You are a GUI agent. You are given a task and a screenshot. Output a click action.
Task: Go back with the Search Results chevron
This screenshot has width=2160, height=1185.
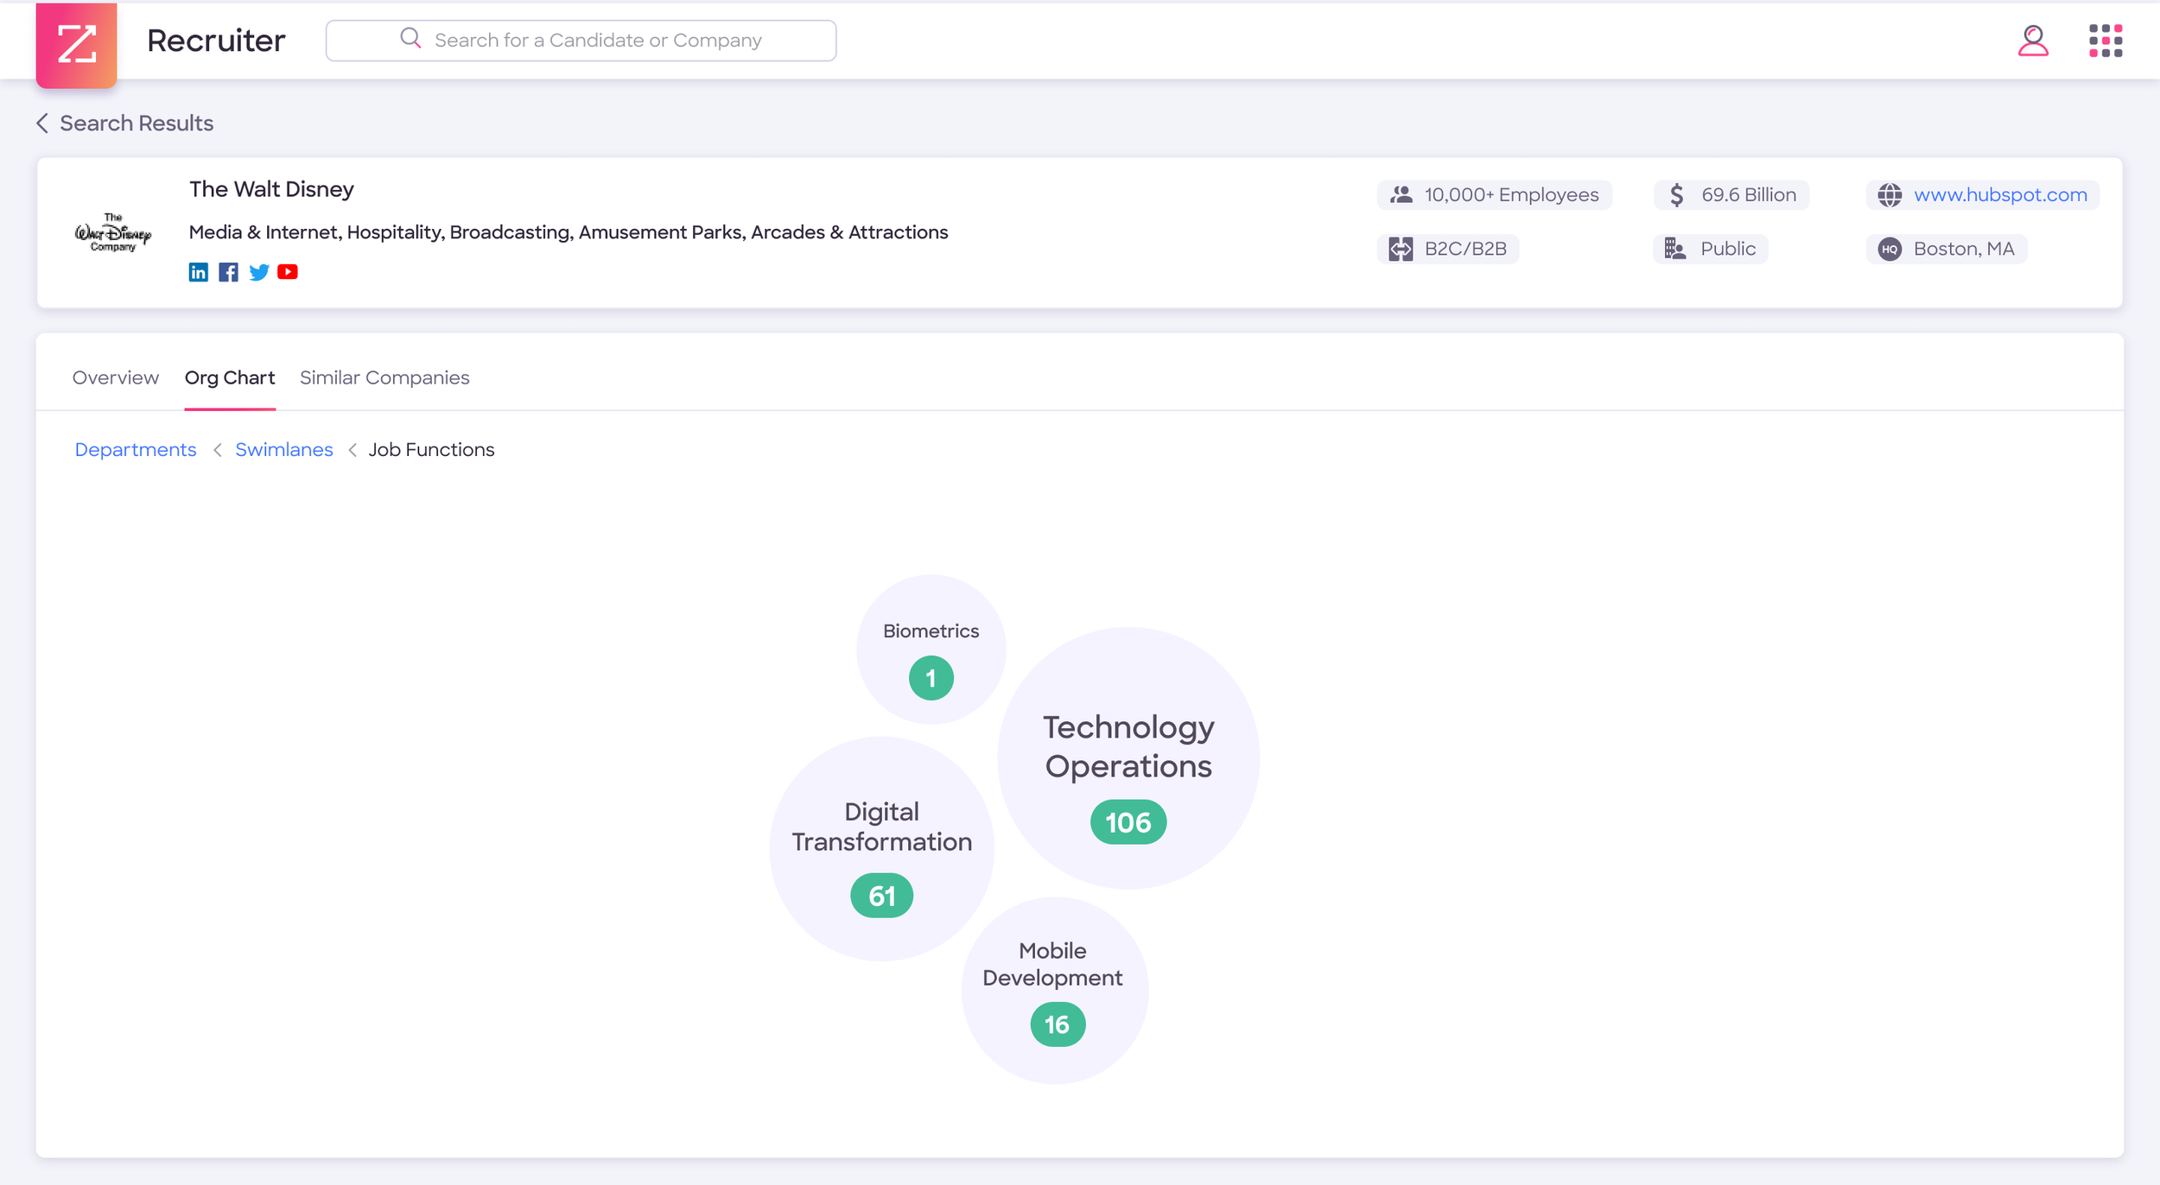[x=42, y=124]
